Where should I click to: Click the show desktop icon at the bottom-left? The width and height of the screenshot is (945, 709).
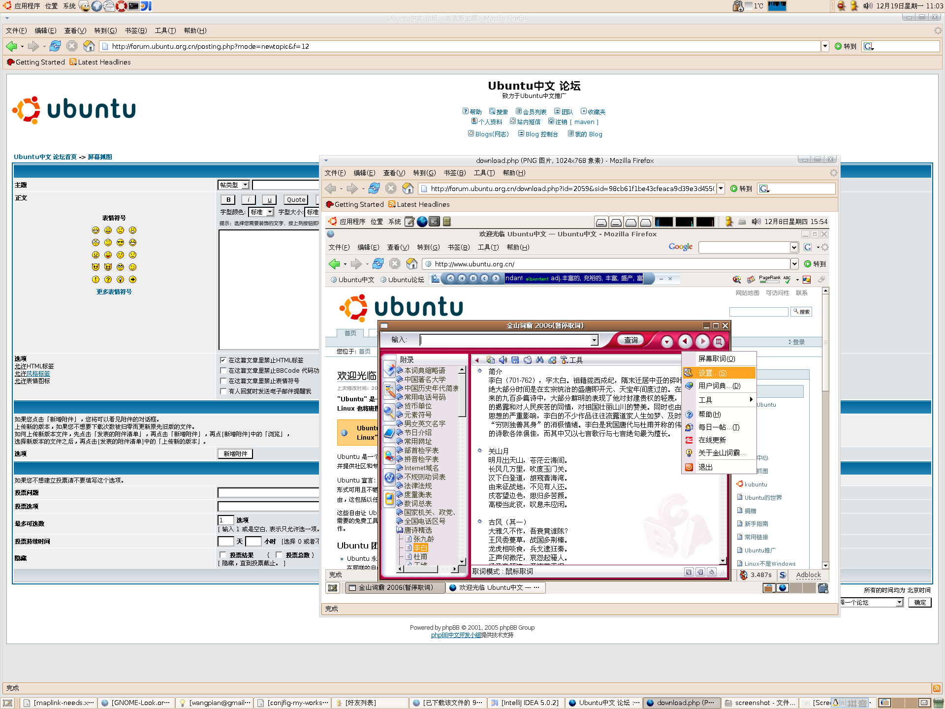[7, 703]
